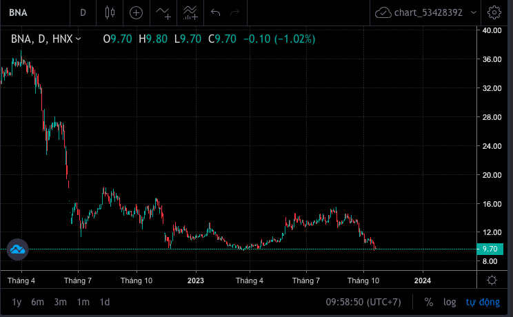Click the 20.00 price axis label
The height and width of the screenshot is (317, 513).
click(x=492, y=175)
